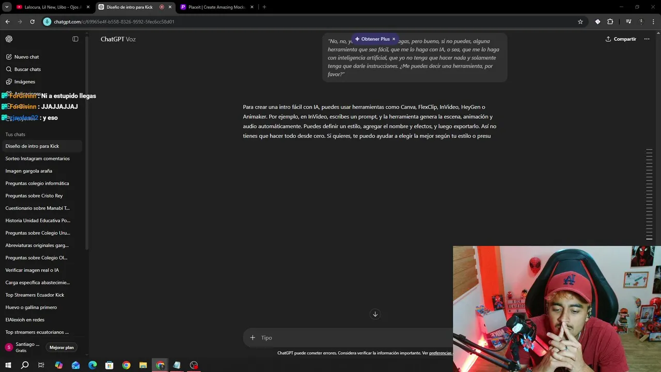Open the Windows Start menu
661x372 pixels.
[x=8, y=365]
